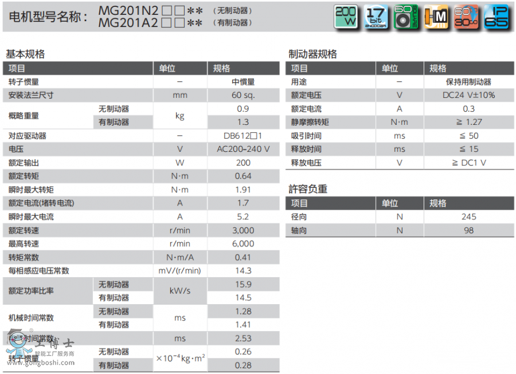Click the 制动器规格 section heading

312,54
